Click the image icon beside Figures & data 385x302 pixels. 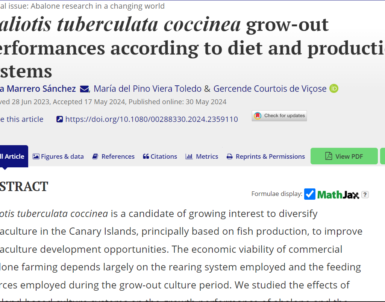pyautogui.click(x=36, y=156)
